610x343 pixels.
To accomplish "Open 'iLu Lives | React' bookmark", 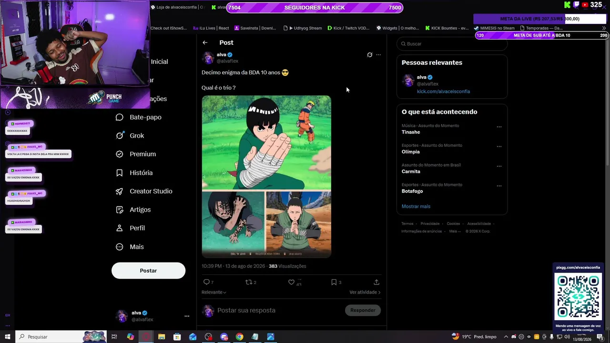I will click(211, 28).
